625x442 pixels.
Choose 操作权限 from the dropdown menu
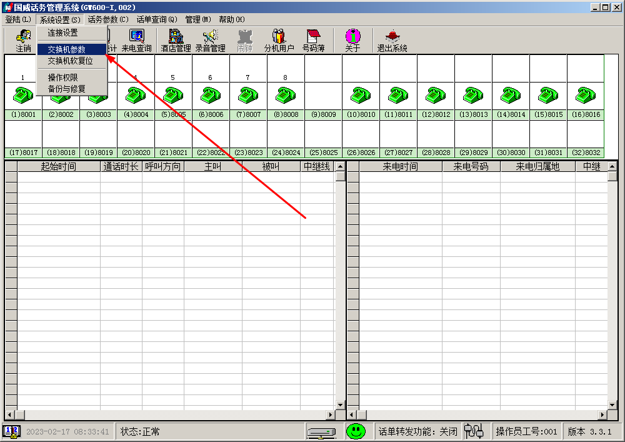(x=72, y=78)
